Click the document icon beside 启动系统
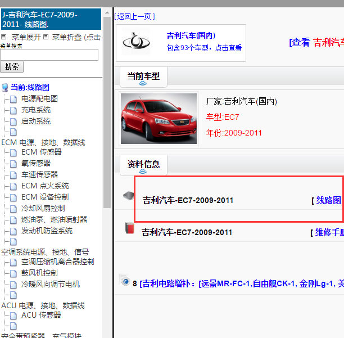 click(x=13, y=121)
